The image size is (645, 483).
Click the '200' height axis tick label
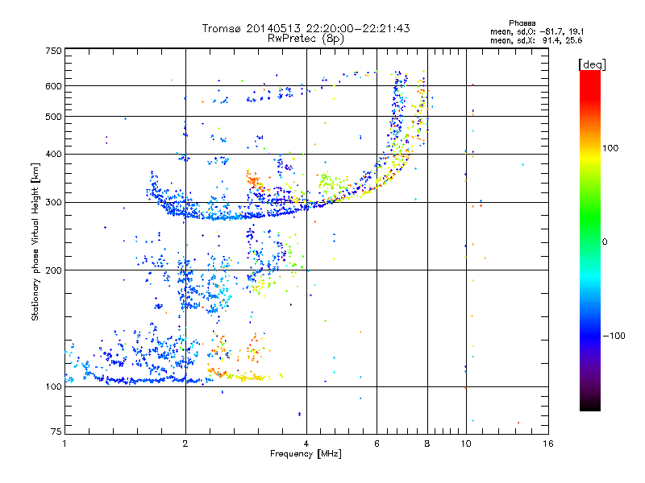53,270
